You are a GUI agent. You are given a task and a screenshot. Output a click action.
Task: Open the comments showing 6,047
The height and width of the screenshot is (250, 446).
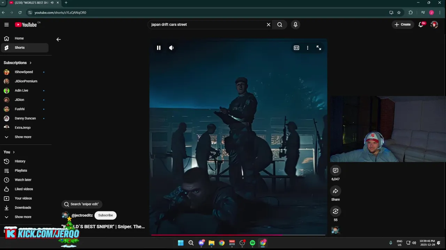(x=336, y=170)
